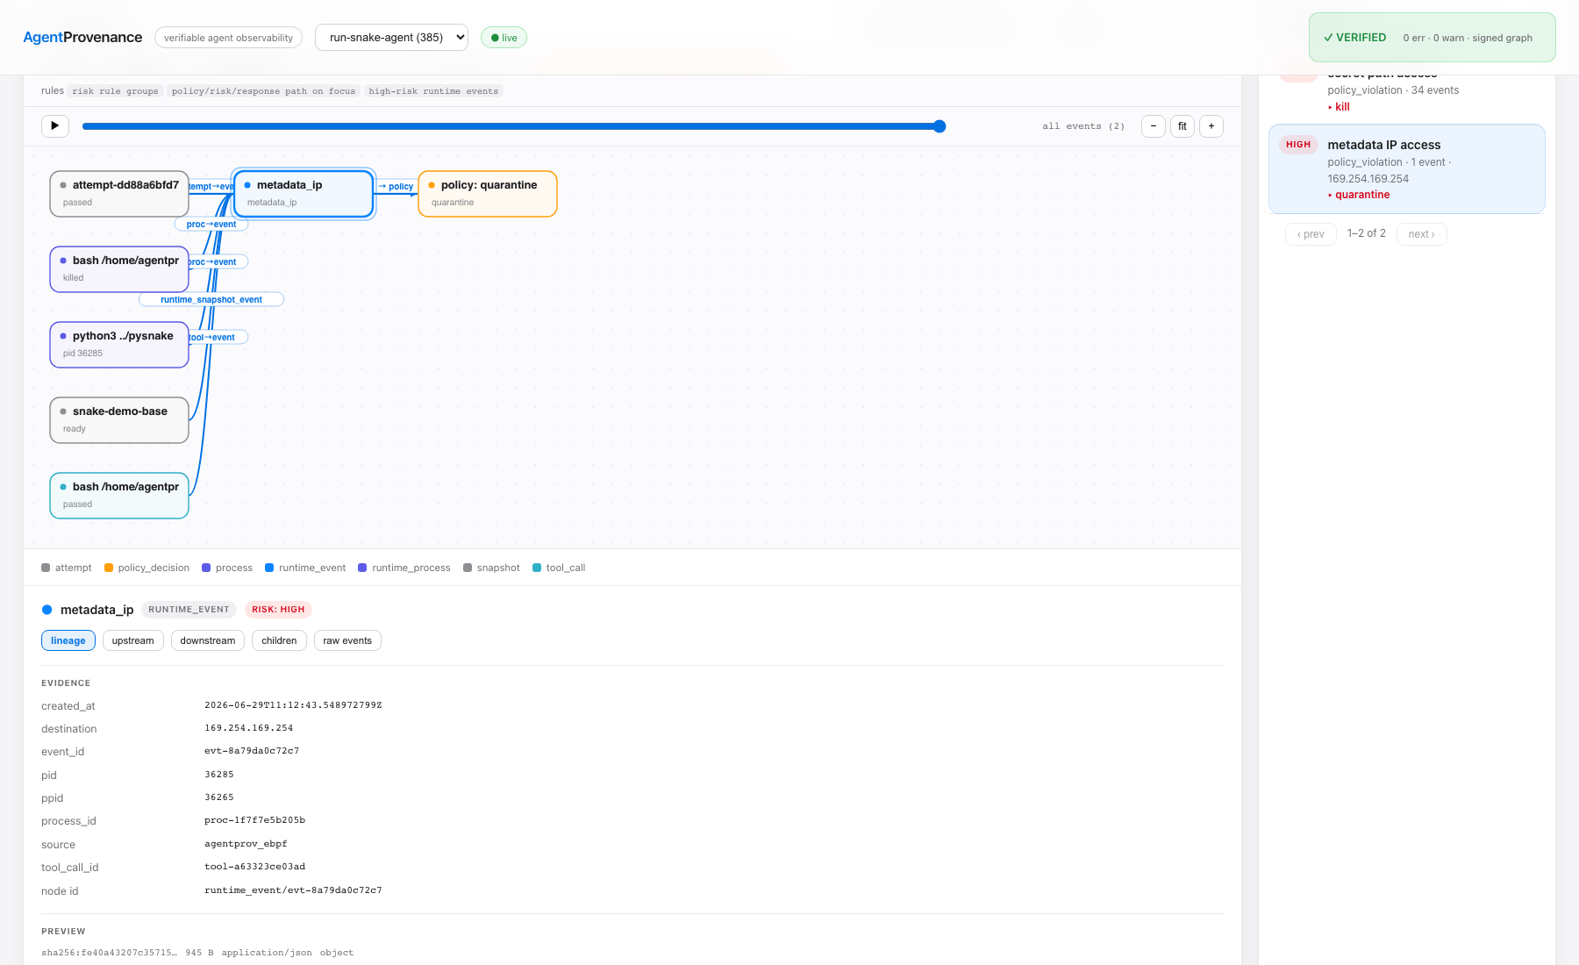
Task: Open the metadata IP access finding card
Action: [1407, 169]
